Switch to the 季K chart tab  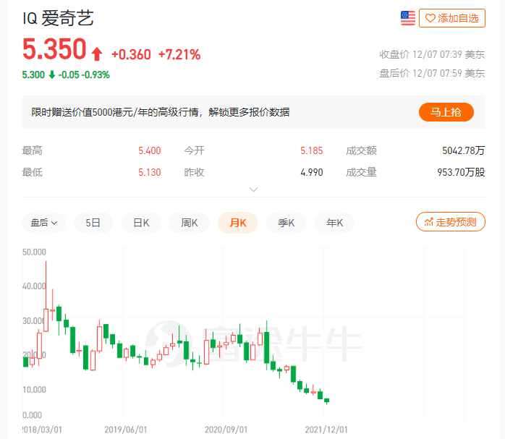click(x=286, y=223)
